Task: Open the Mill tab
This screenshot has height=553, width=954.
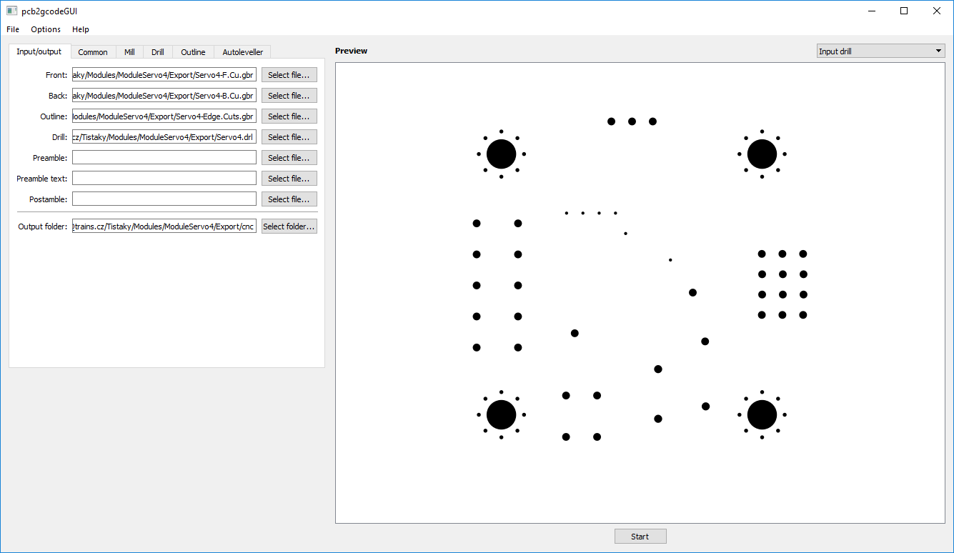Action: (129, 51)
